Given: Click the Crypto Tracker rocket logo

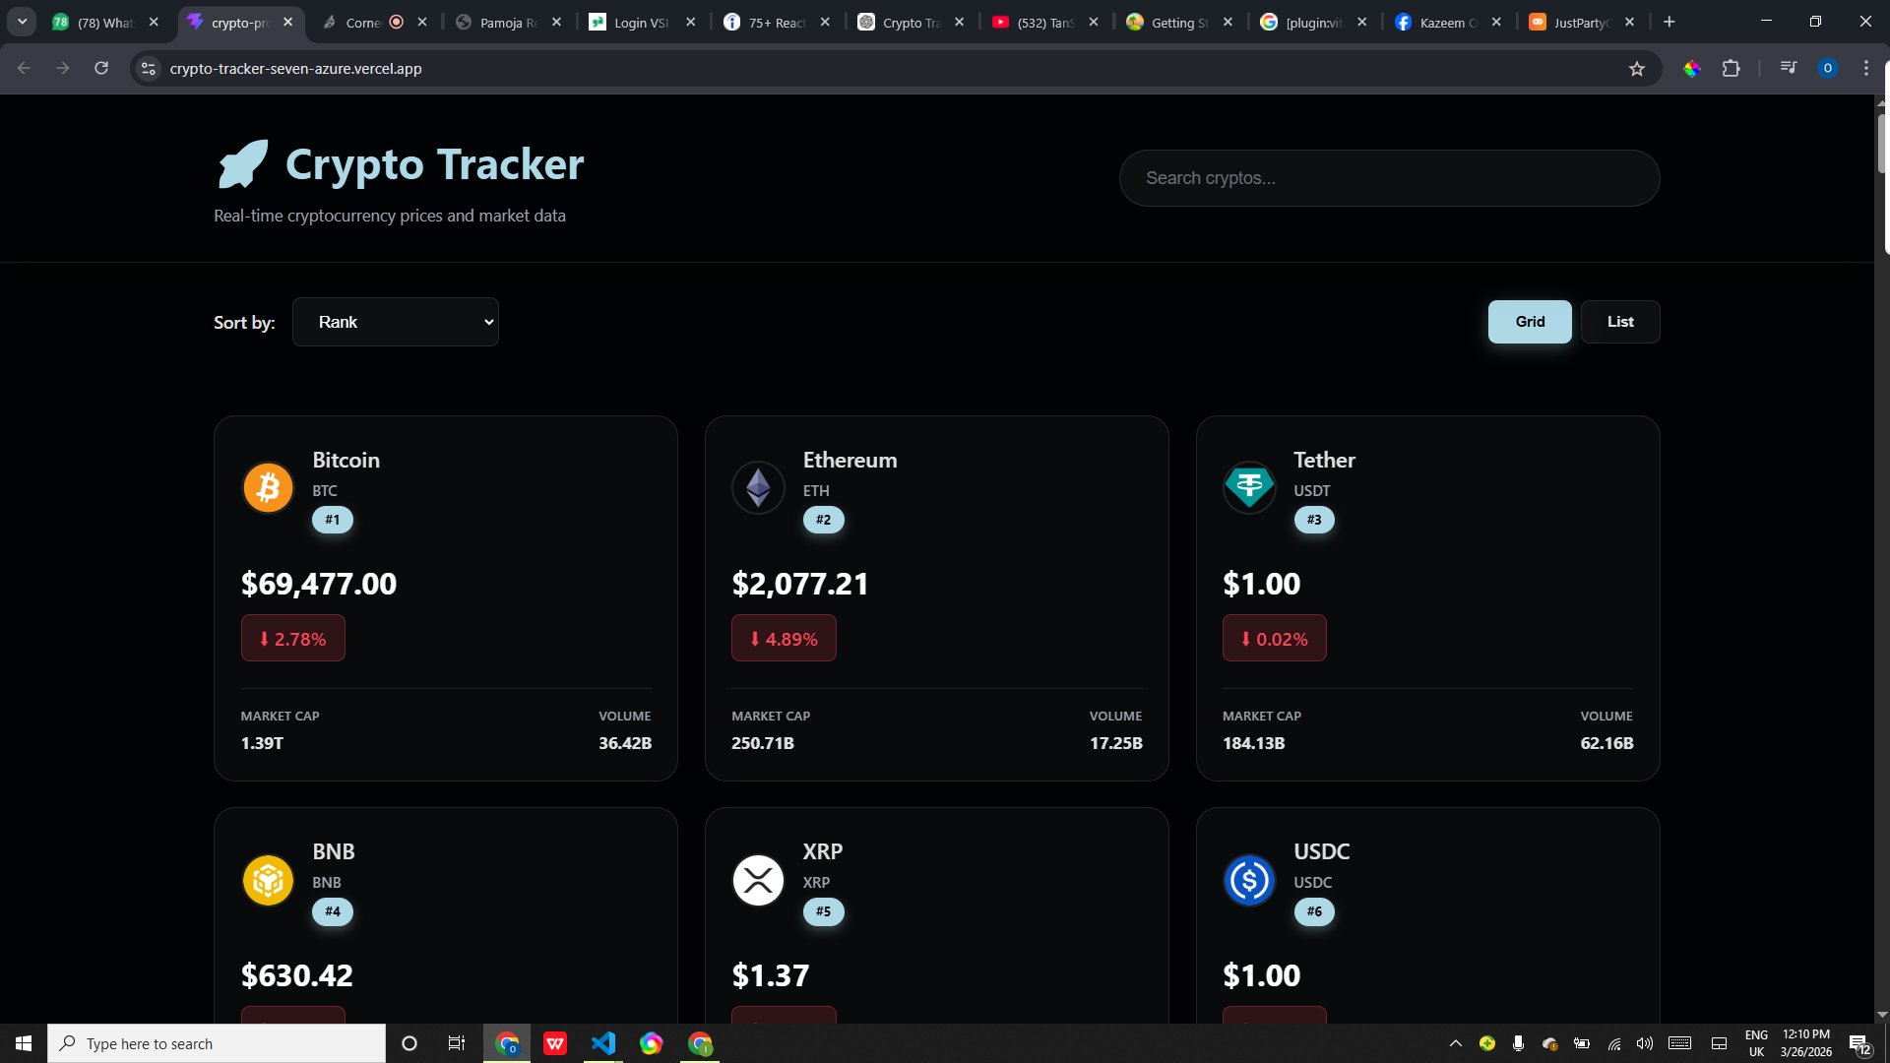Looking at the screenshot, I should (243, 164).
